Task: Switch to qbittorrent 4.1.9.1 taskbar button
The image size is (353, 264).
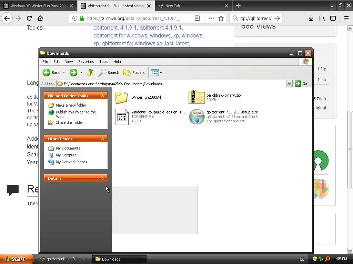Action: click(64, 259)
